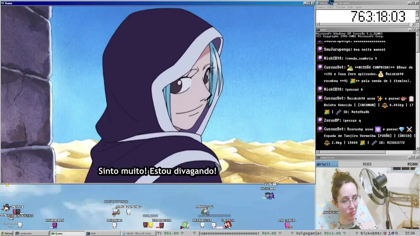Screen dimensions: 420x236
Task: Click chat window horizontal scrollbar thumb
Action: pos(352,152)
